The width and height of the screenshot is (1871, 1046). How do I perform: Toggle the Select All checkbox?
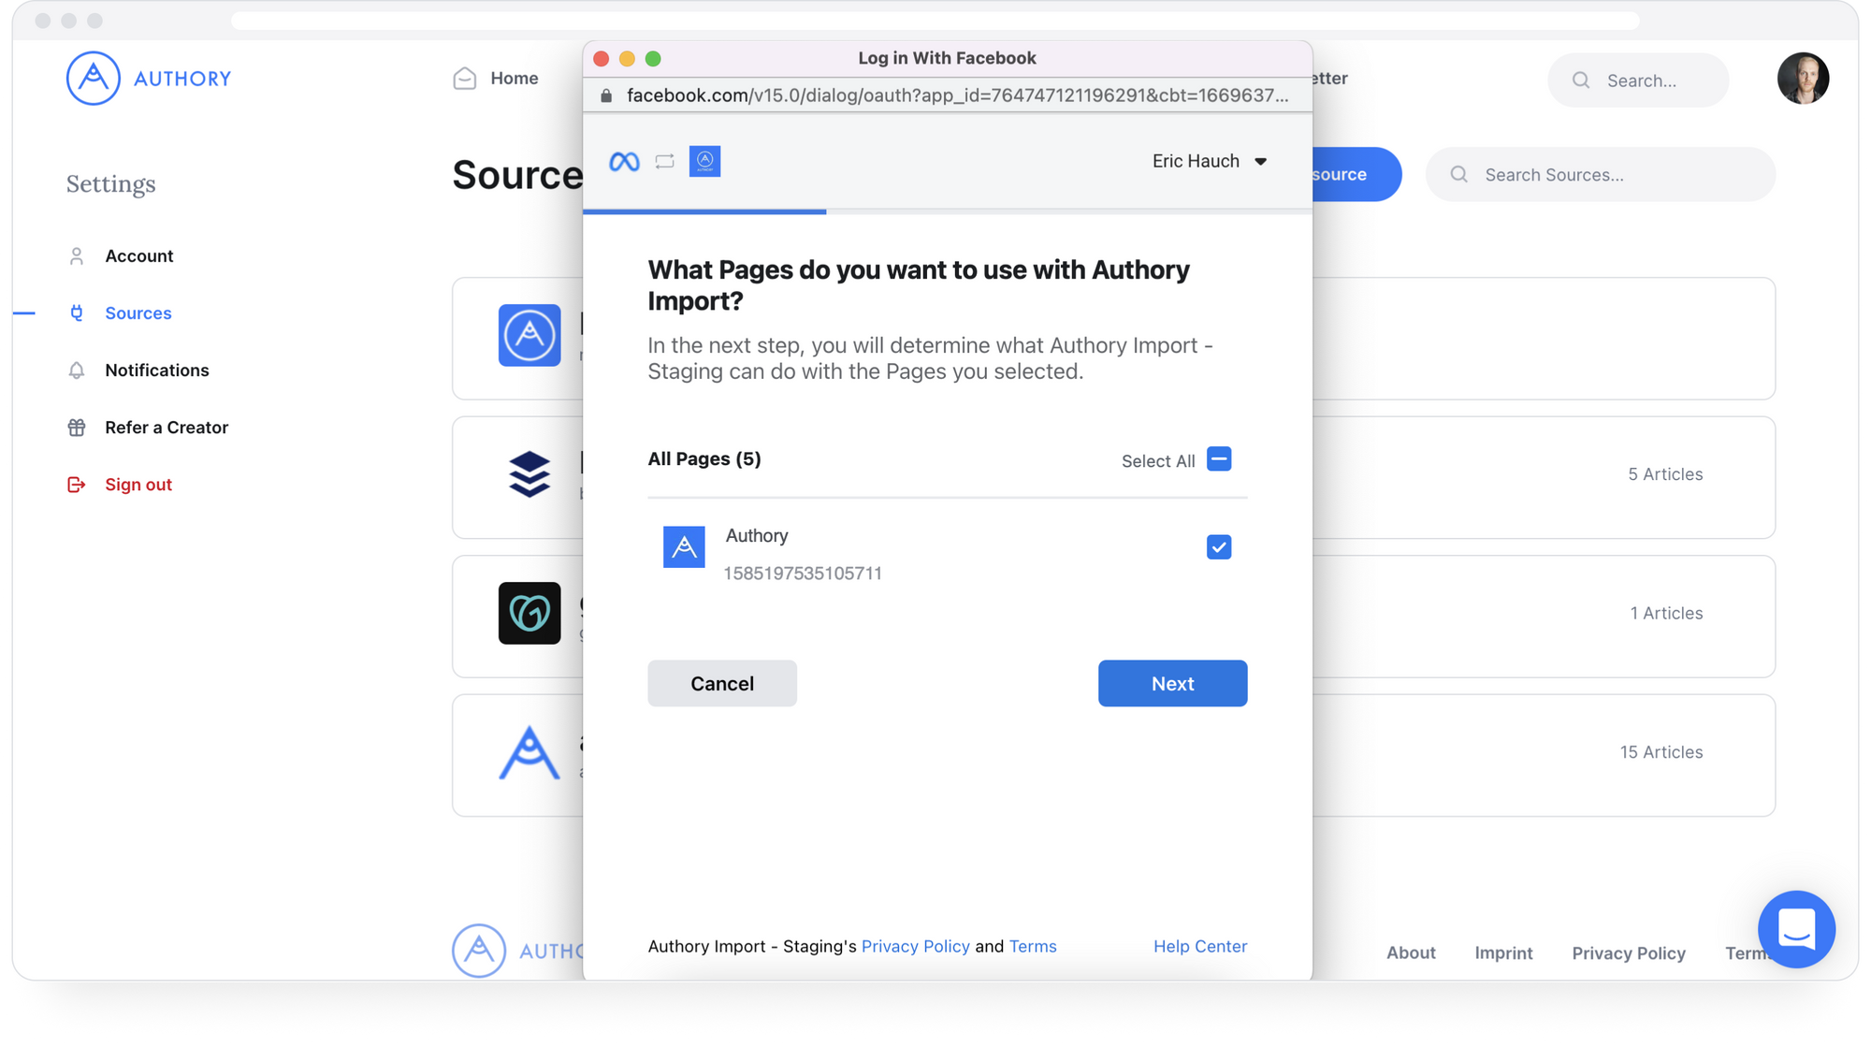click(x=1219, y=459)
